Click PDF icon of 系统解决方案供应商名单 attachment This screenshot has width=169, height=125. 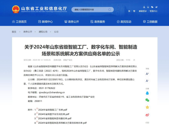click(37, 122)
